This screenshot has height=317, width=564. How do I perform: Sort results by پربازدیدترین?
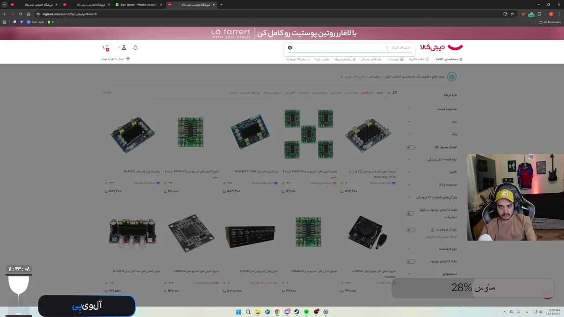[x=351, y=92]
